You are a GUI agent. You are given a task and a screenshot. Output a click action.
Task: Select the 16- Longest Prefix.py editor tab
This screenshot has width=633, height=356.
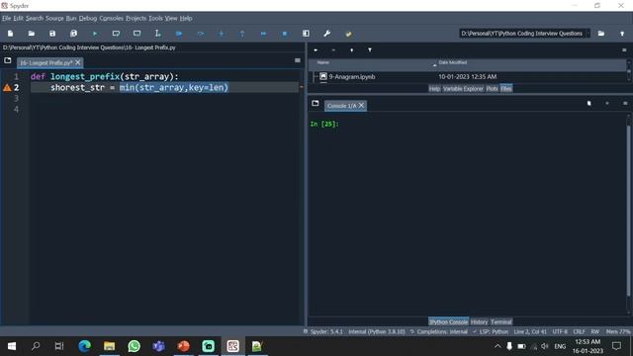click(x=46, y=62)
